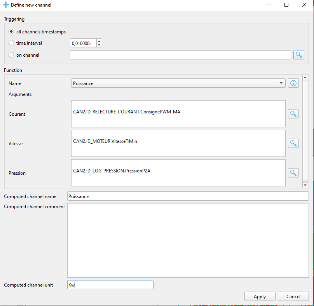Open the channel search for 'on channel' field
314x306 pixels.
tap(298, 54)
